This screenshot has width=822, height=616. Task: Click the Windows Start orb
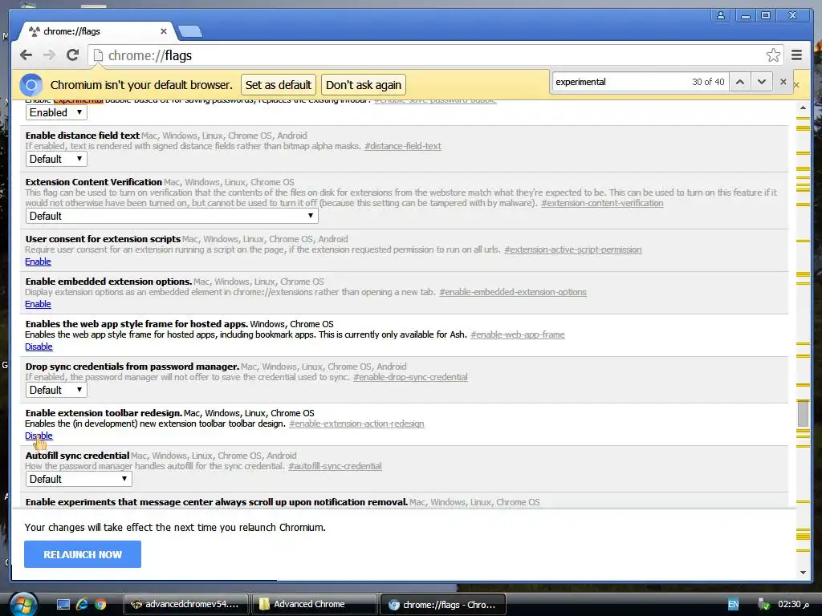coord(22,604)
